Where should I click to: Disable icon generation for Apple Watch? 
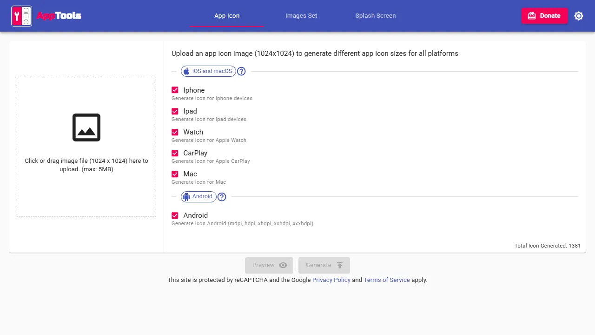coord(175,132)
